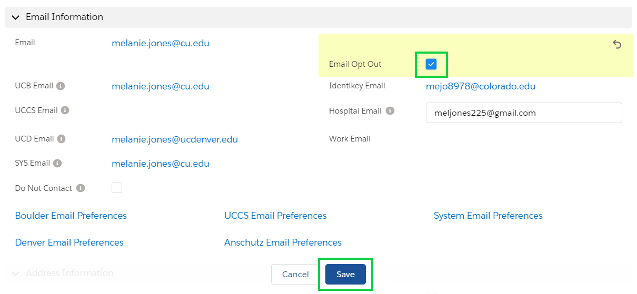Open System Email Preferences link

[x=488, y=216]
